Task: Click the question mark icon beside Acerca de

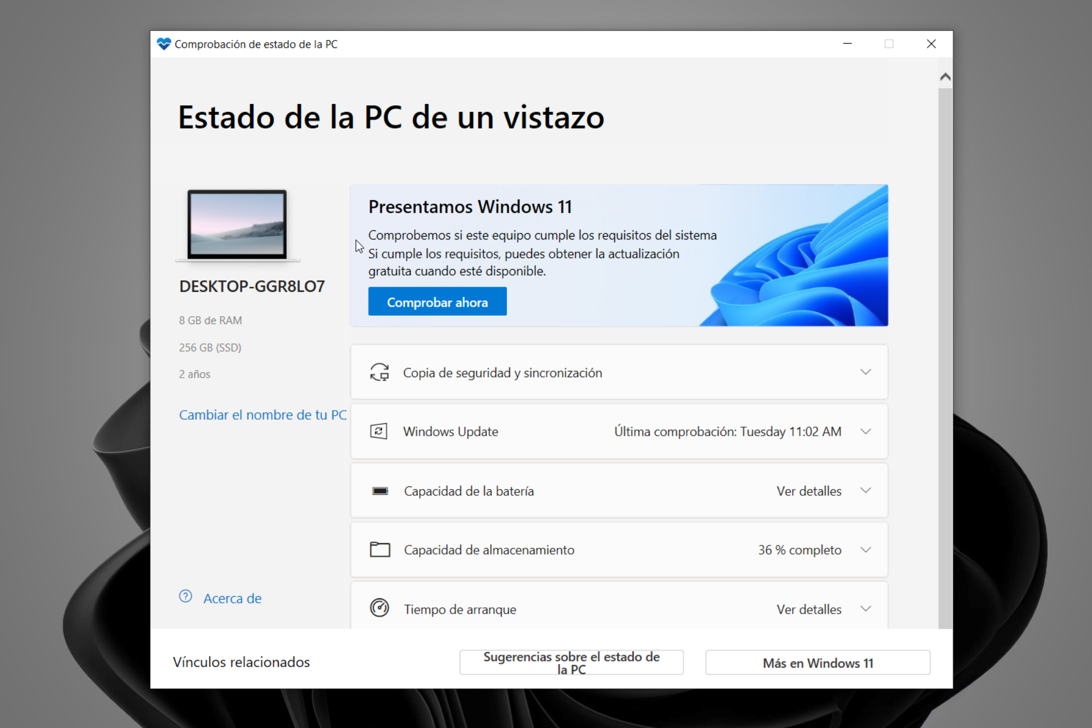Action: (185, 597)
